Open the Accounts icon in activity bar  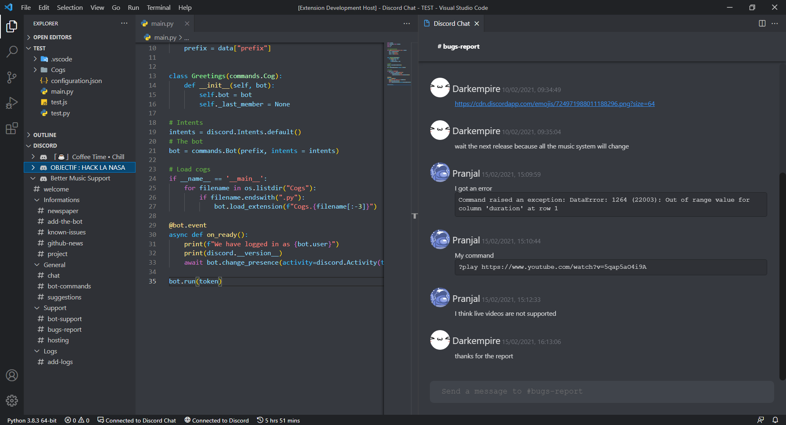click(12, 375)
